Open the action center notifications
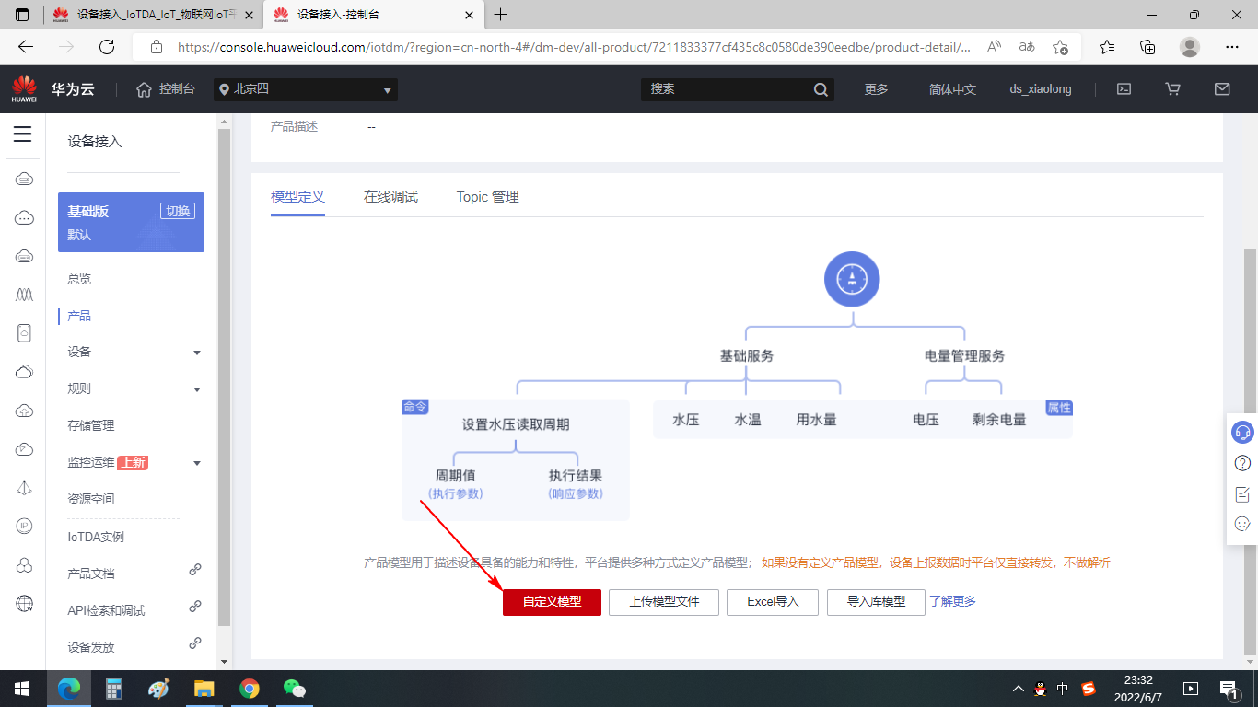Viewport: 1258px width, 707px height. tap(1229, 689)
